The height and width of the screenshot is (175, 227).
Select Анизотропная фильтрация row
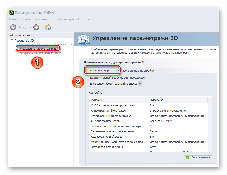click(148, 111)
